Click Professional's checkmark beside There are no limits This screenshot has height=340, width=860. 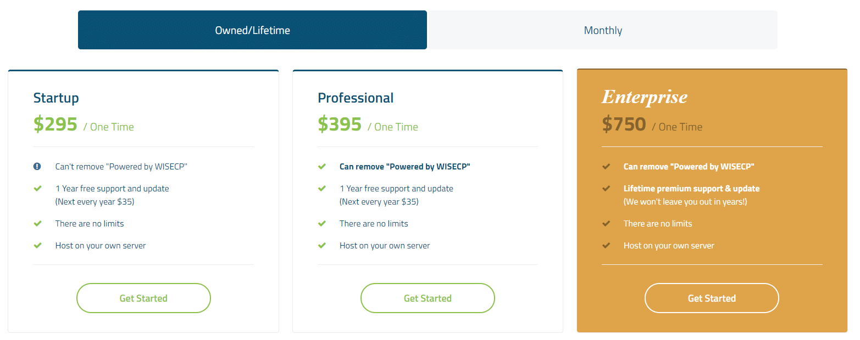pyautogui.click(x=321, y=223)
